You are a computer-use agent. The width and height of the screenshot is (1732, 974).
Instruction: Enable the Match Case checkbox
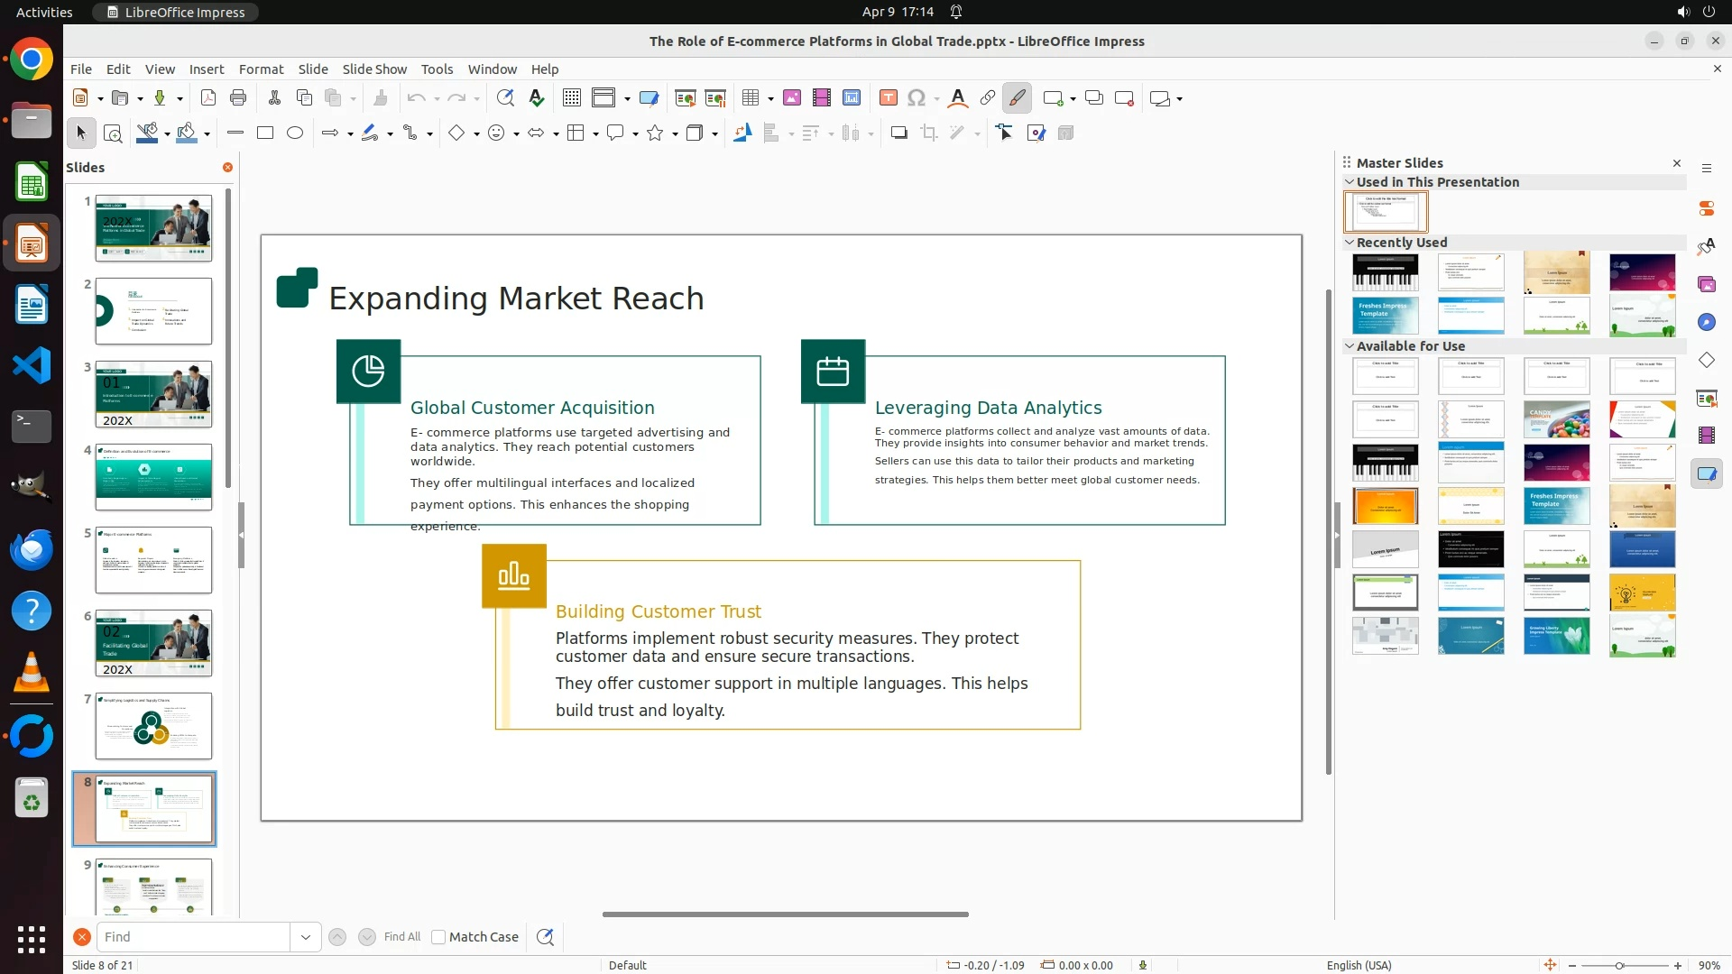(438, 937)
